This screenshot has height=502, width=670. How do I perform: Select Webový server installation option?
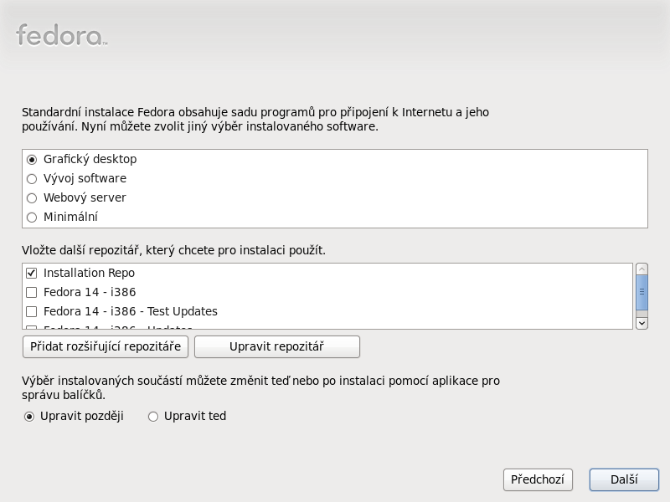tap(32, 198)
